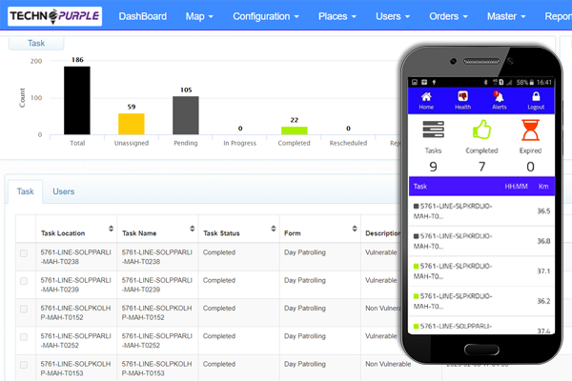Tap the Tasks stack icon on phone
This screenshot has width=572, height=381.
(x=433, y=130)
